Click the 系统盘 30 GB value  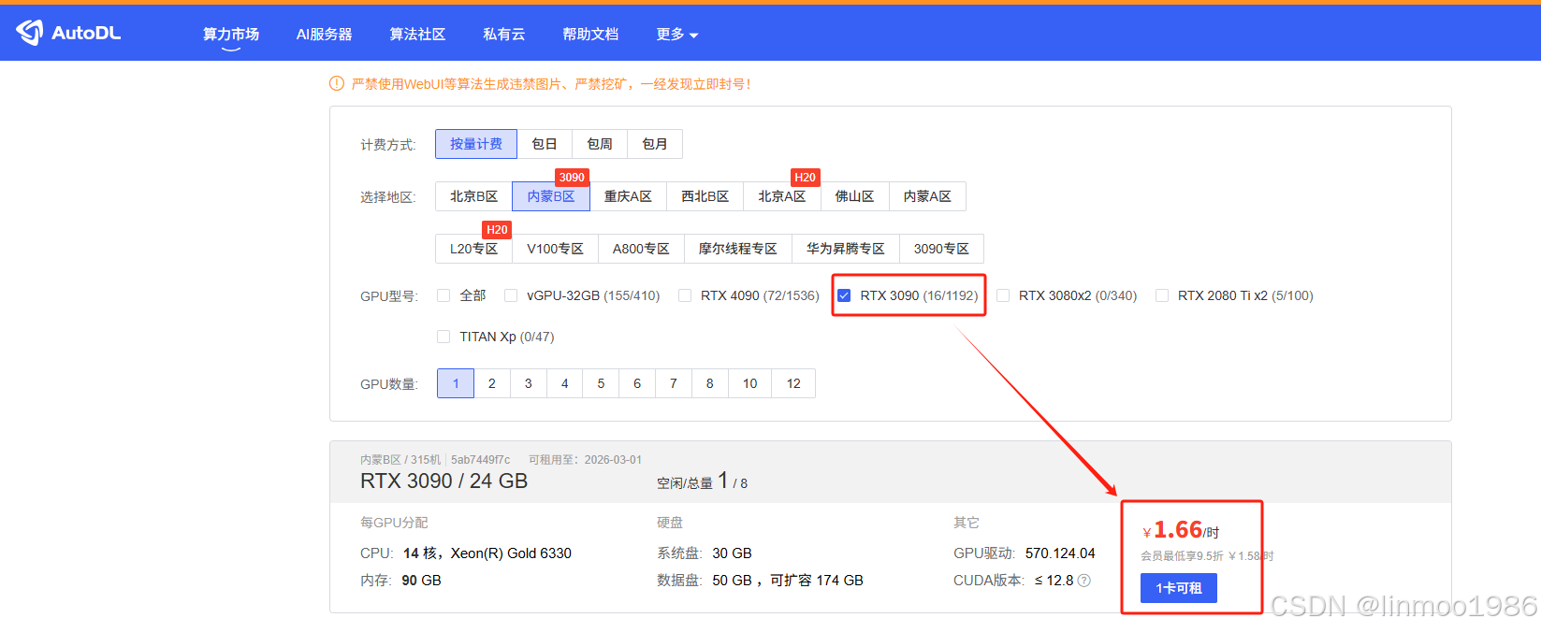click(732, 553)
